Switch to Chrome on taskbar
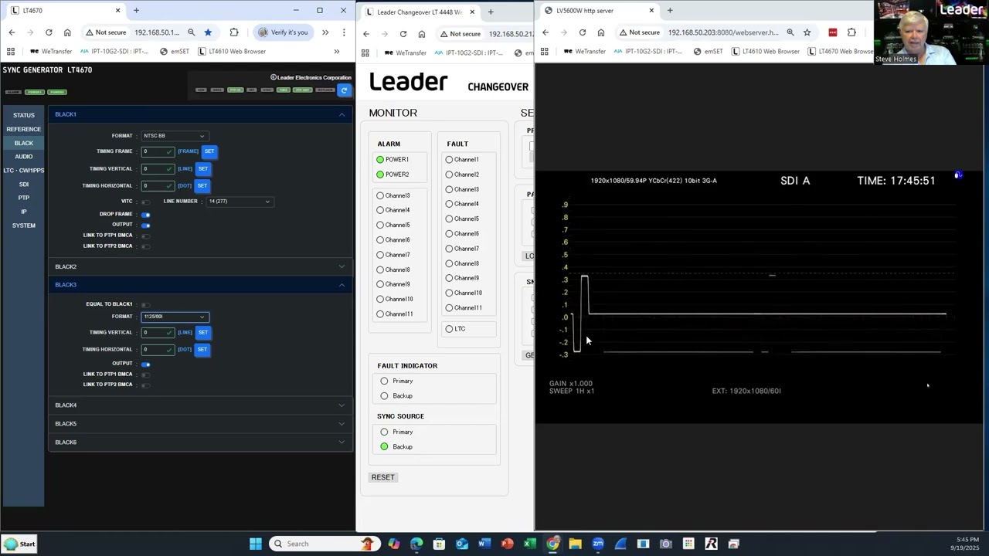 [552, 544]
